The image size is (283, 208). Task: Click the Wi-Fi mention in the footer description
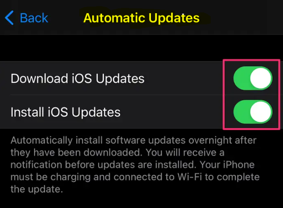point(190,177)
